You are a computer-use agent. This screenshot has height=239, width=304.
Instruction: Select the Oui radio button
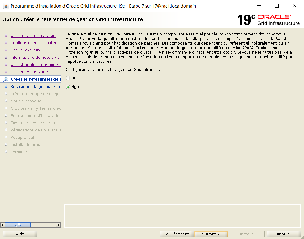(68, 78)
